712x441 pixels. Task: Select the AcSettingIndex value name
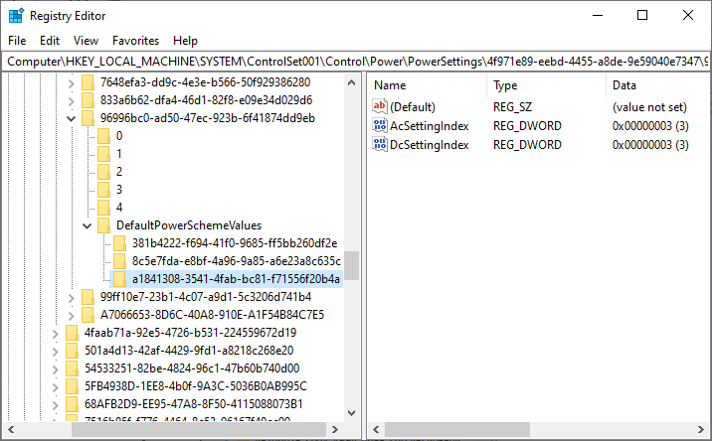[x=430, y=126]
